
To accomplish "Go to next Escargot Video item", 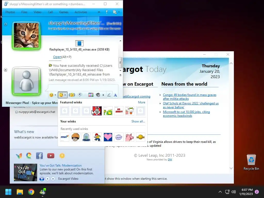I will pos(53,179).
